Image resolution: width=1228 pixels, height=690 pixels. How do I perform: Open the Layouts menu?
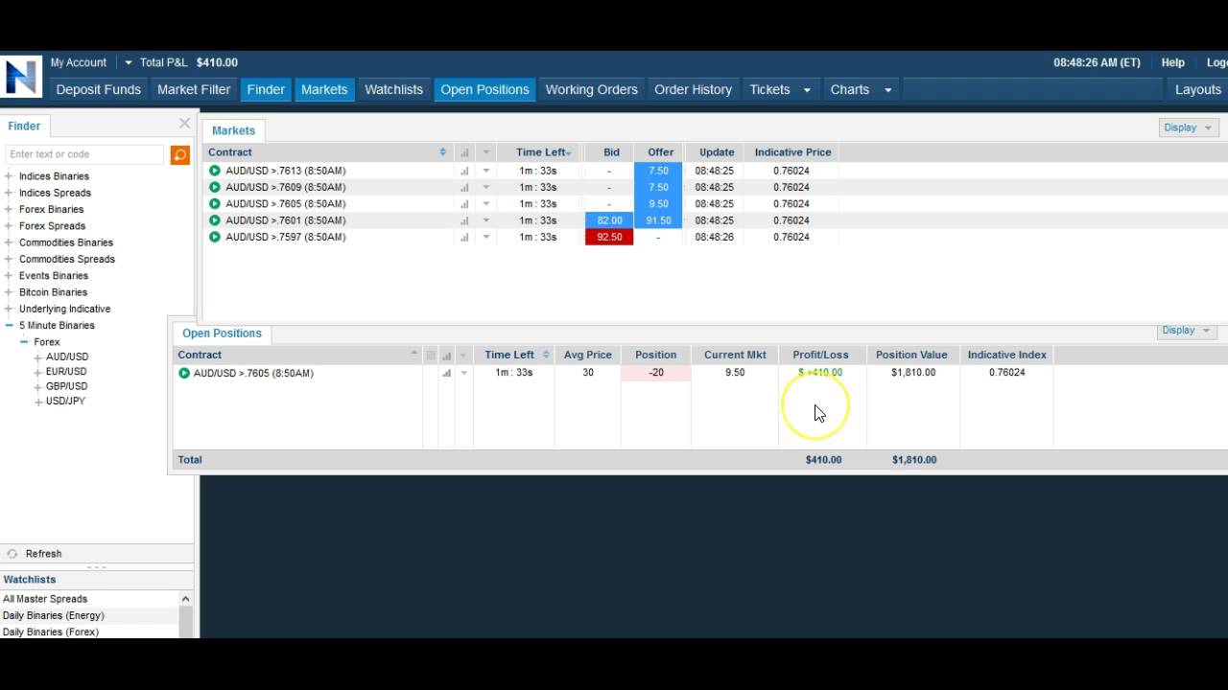(x=1198, y=89)
